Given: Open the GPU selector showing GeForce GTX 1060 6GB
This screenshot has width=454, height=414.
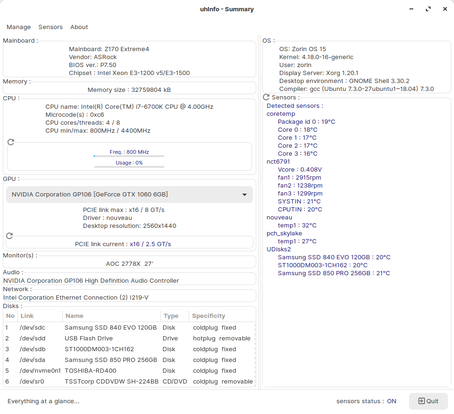Looking at the screenshot, I should coord(129,195).
